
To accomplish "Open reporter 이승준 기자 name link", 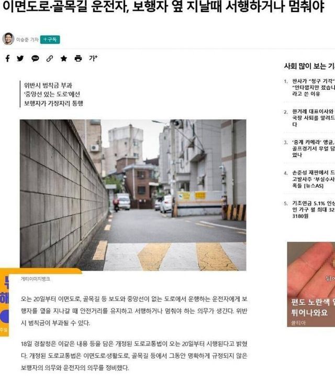I will pyautogui.click(x=27, y=39).
